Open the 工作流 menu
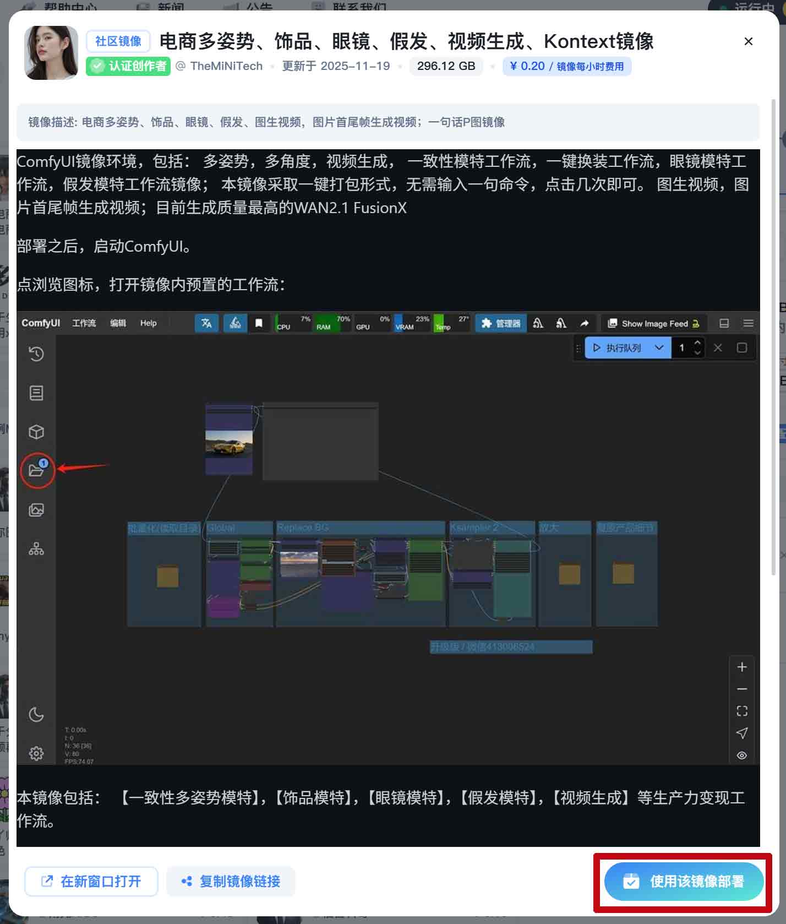 (x=84, y=323)
